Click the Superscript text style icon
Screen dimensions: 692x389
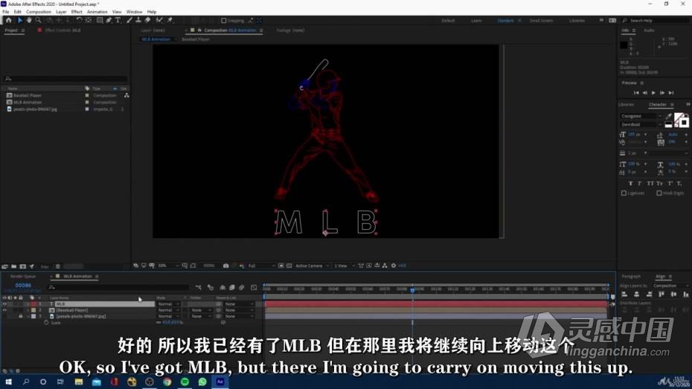click(670, 184)
